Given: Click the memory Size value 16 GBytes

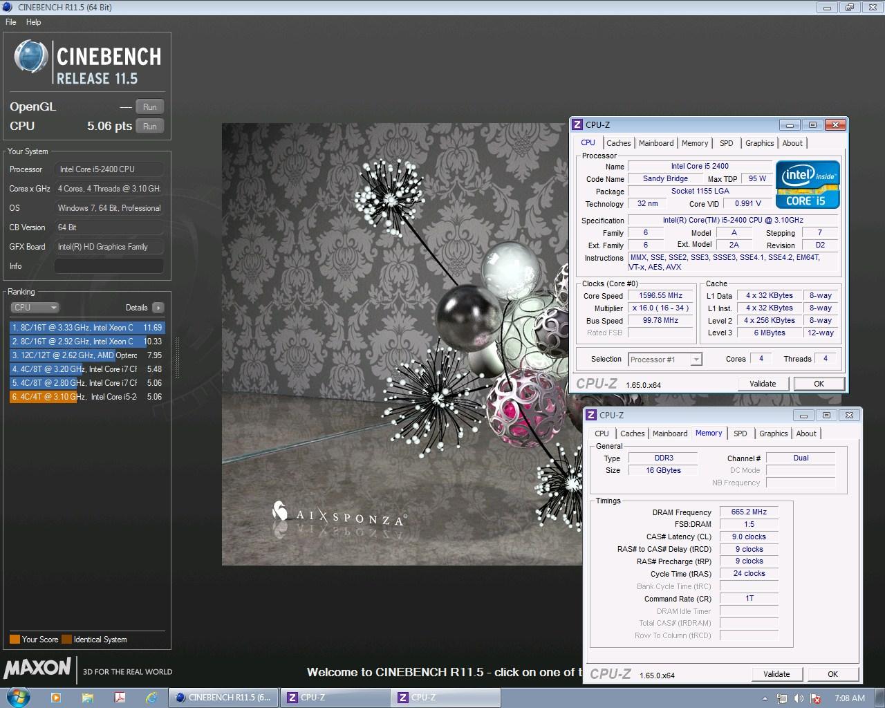Looking at the screenshot, I should coord(663,471).
